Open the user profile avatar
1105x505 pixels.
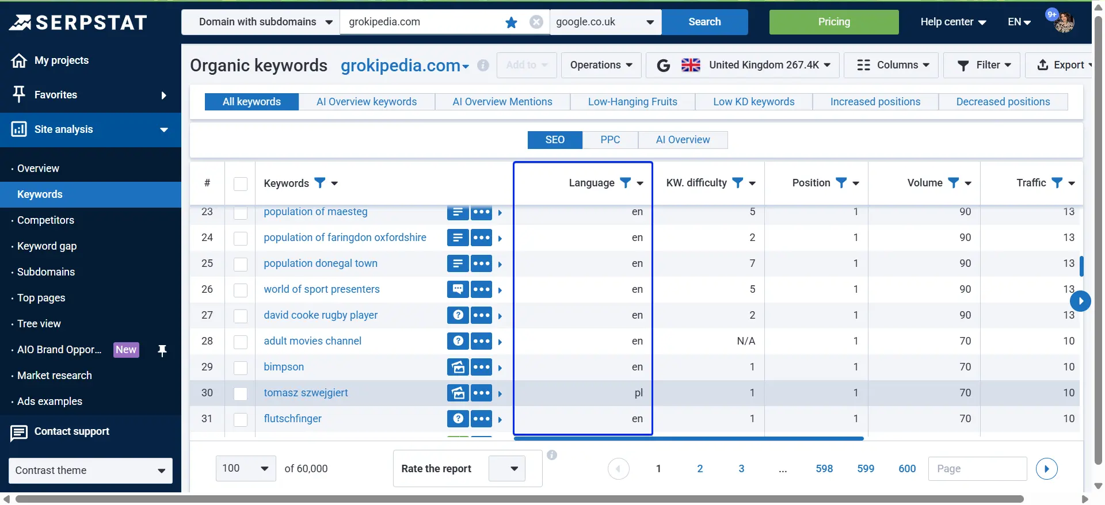pos(1064,22)
